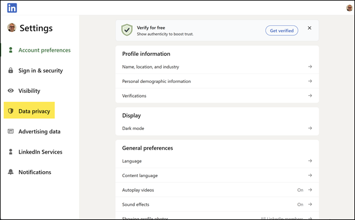Image resolution: width=355 pixels, height=220 pixels.
Task: Click the Settings page title
Action: click(x=36, y=28)
